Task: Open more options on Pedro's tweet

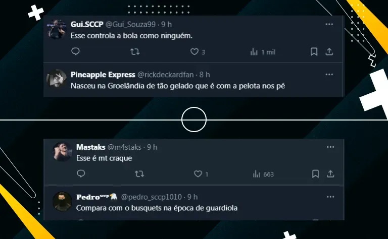Action: tap(330, 197)
